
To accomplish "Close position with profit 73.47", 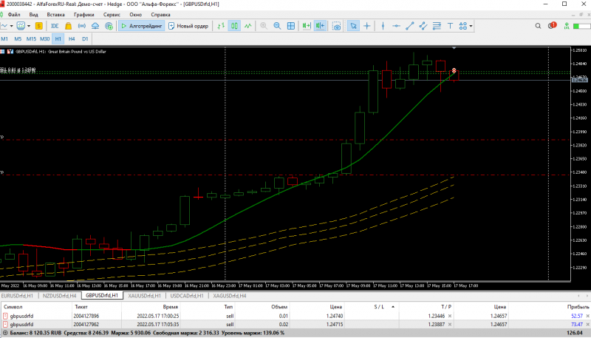I will [x=587, y=325].
